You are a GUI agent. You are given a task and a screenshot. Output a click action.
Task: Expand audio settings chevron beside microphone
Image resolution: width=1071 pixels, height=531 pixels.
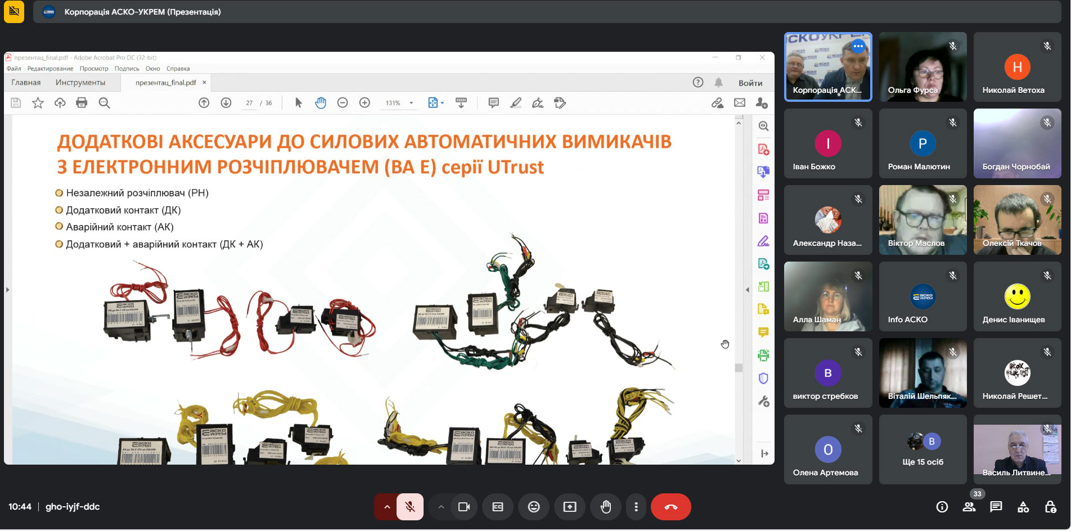coord(387,507)
